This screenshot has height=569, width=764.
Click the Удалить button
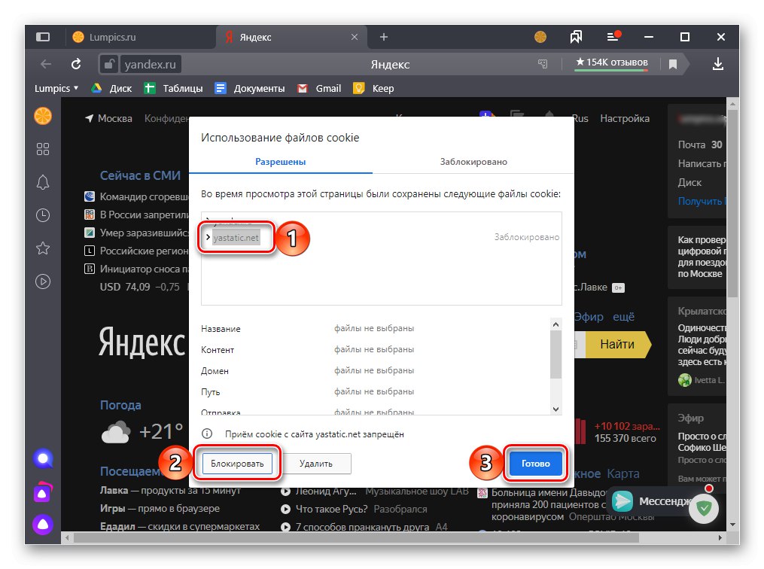point(316,464)
